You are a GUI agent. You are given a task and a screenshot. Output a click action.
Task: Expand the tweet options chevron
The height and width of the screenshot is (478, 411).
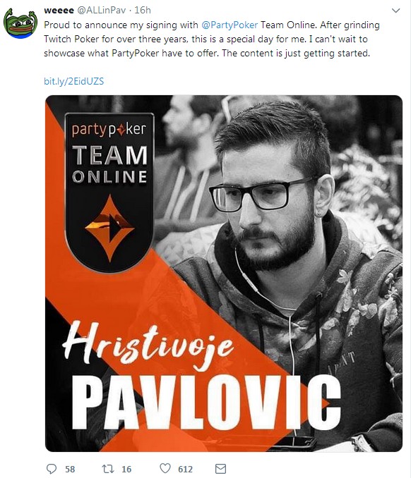click(x=395, y=11)
